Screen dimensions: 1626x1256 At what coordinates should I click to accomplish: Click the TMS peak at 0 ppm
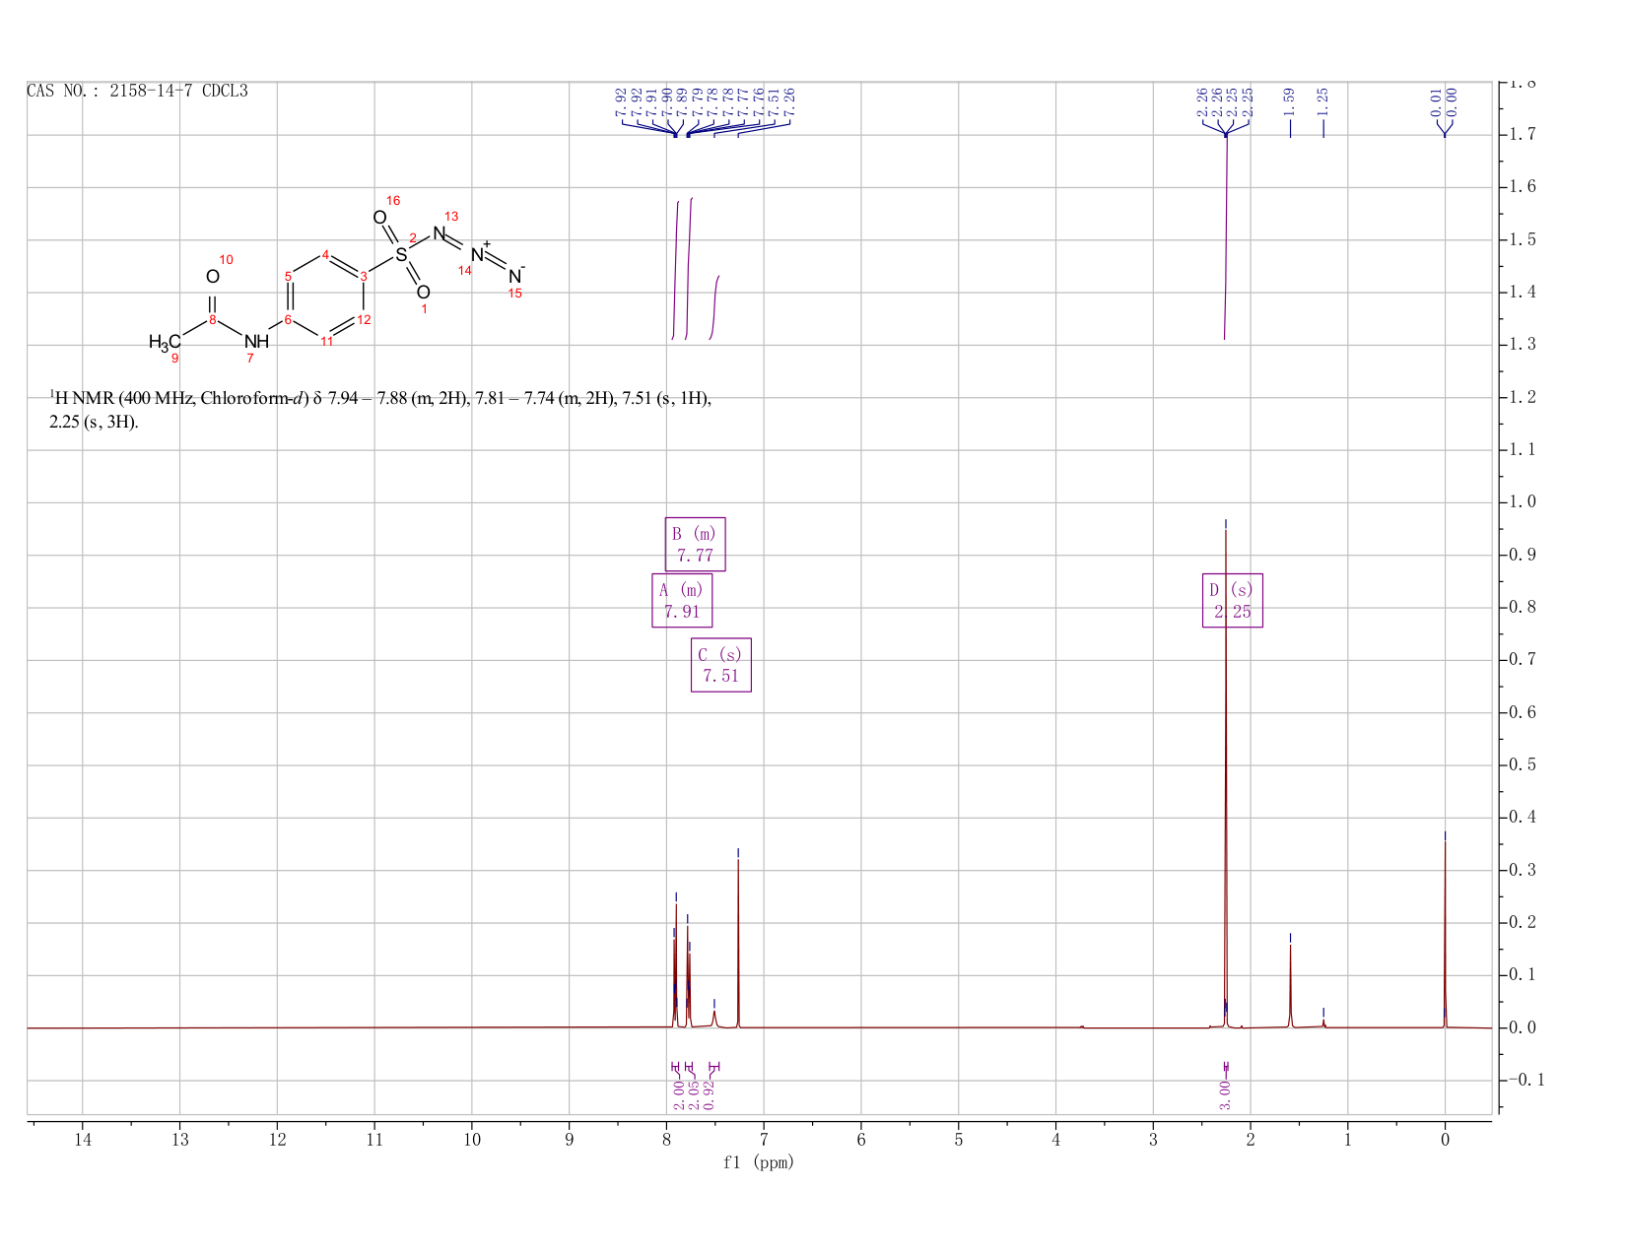coord(1445,936)
